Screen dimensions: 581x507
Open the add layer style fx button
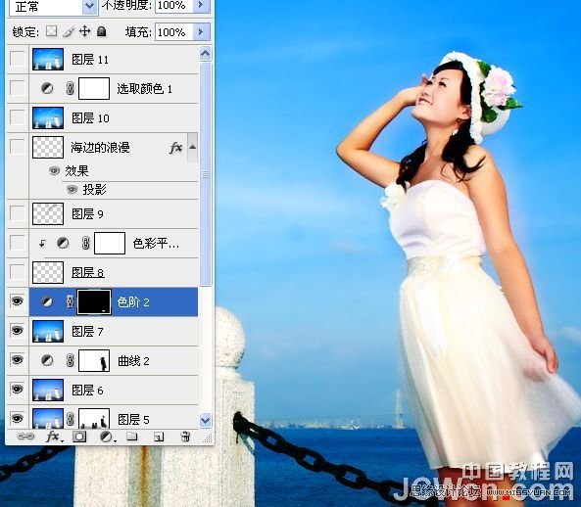click(54, 438)
